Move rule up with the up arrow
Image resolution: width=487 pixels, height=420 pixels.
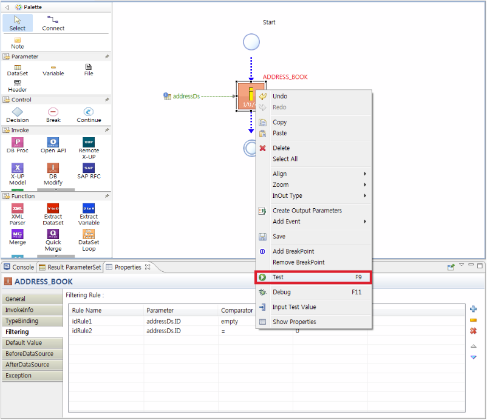473,346
